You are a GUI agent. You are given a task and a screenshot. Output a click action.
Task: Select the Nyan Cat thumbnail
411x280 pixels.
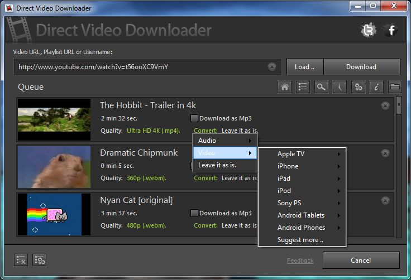click(54, 215)
